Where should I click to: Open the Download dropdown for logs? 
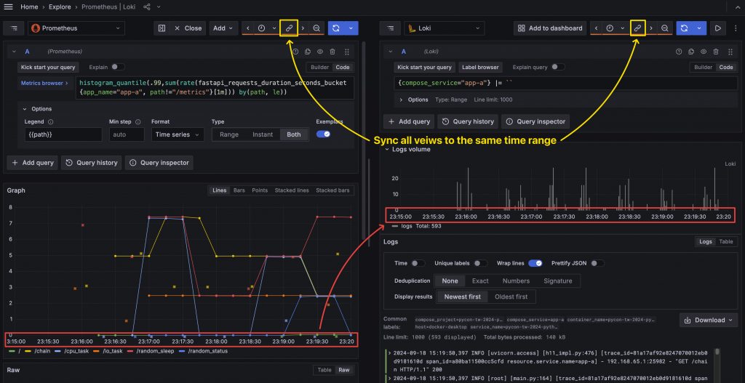click(x=709, y=320)
